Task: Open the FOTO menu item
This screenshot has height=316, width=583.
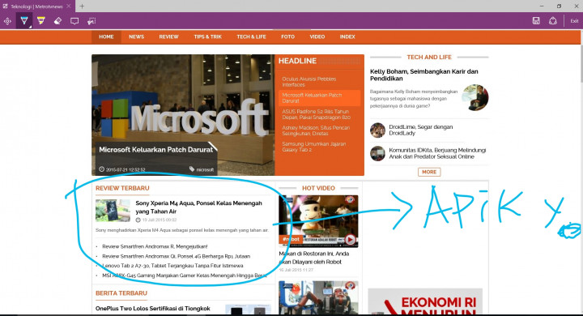Action: tap(287, 36)
